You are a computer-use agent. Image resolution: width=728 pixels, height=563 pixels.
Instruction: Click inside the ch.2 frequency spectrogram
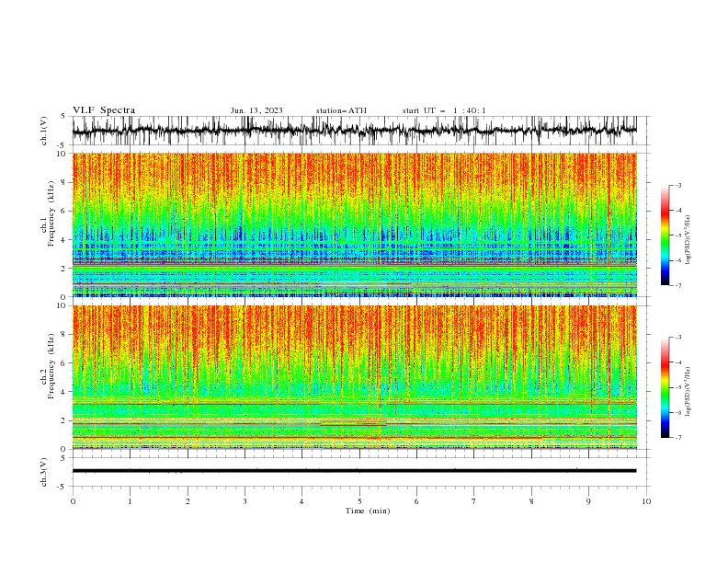(x=354, y=377)
